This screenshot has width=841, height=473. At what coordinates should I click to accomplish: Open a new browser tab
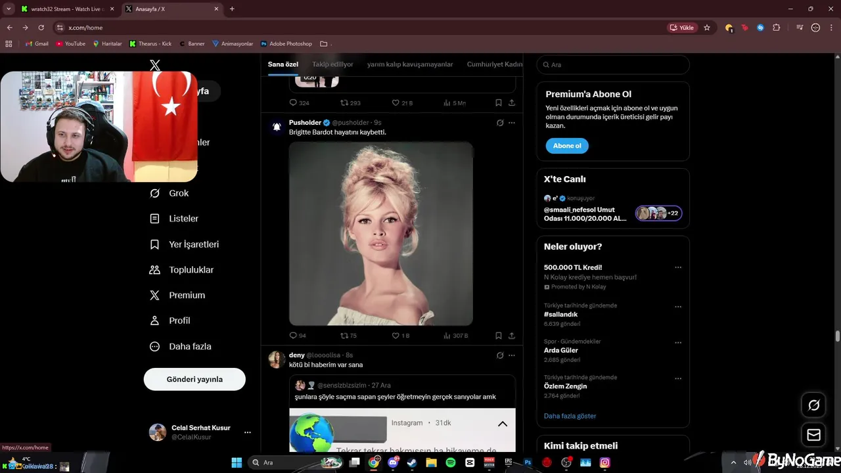[232, 9]
